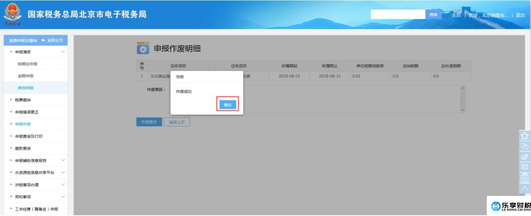Select 其他申报 in the sidebar
The image size is (531, 216).
coord(26,88)
